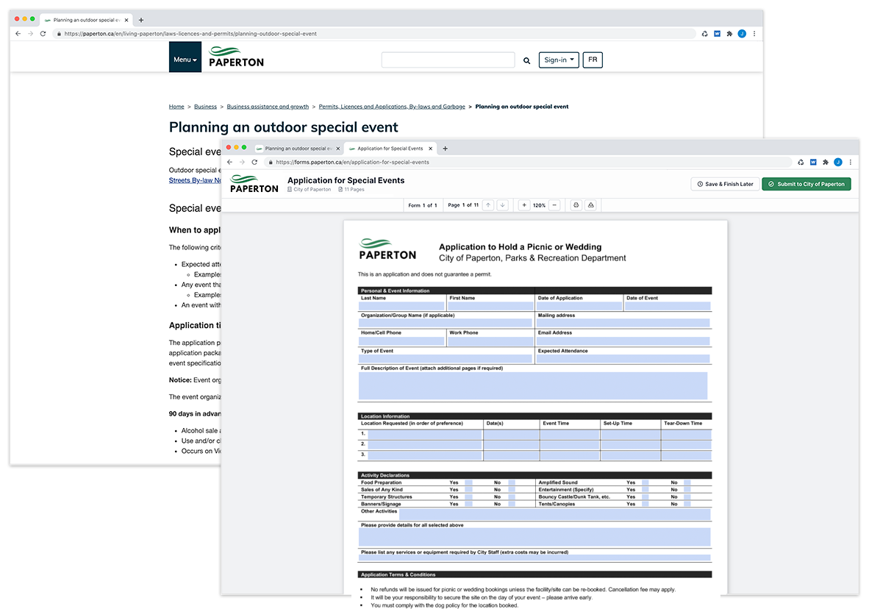This screenshot has width=869, height=609.
Task: Check Yes for Tents/Canopies
Action: (x=645, y=504)
